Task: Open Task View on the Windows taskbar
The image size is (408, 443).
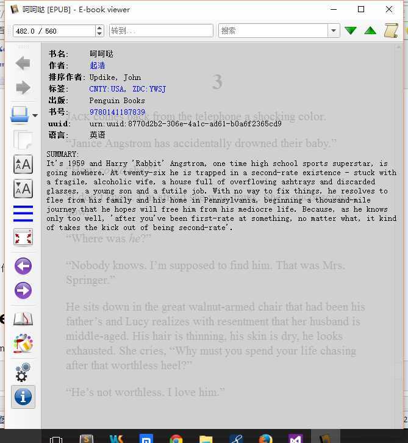Action: click(x=56, y=439)
